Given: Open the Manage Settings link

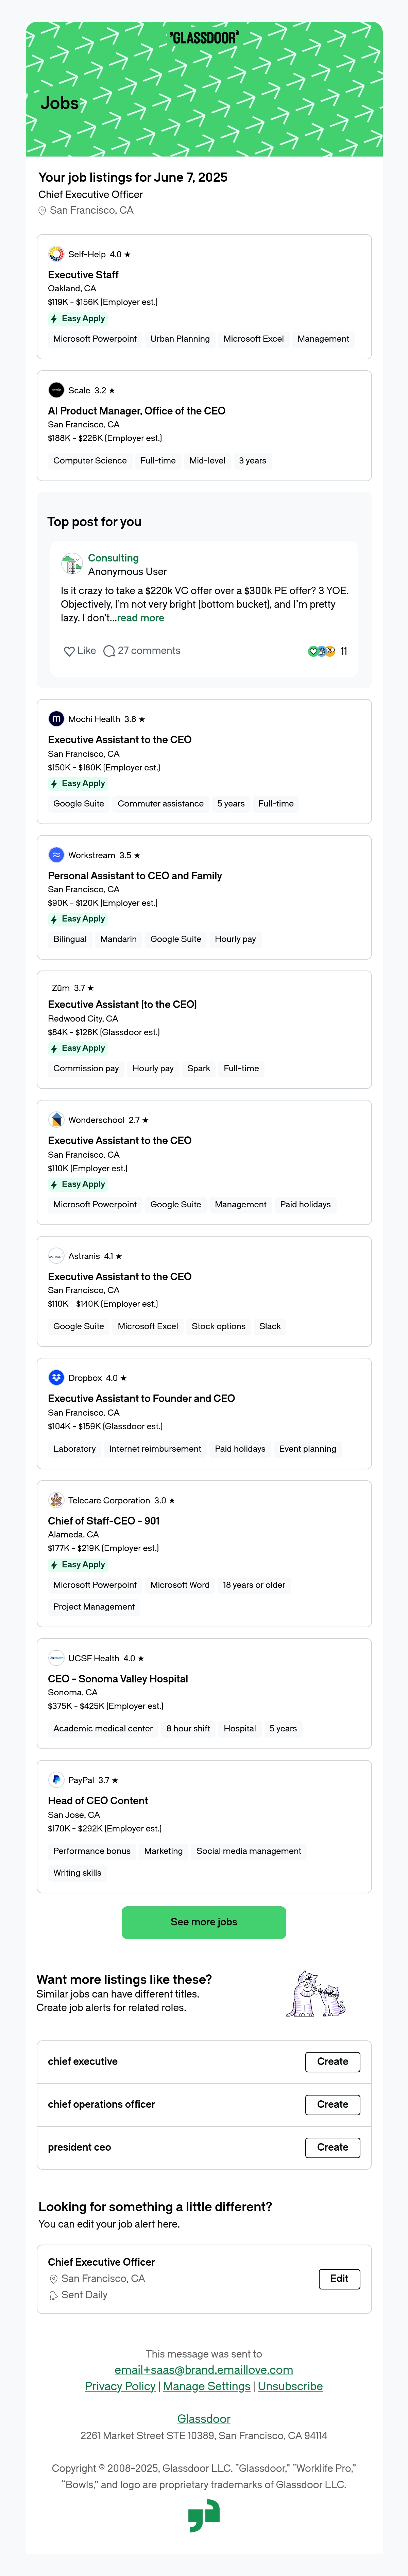Looking at the screenshot, I should point(207,2386).
